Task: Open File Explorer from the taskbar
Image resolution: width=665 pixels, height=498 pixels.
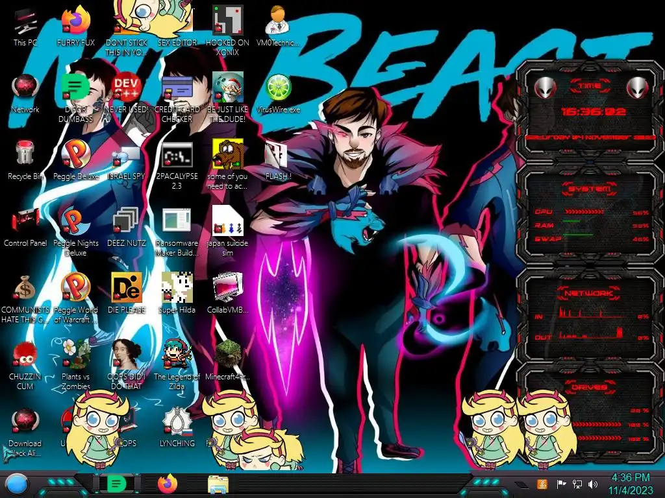Action: [218, 484]
